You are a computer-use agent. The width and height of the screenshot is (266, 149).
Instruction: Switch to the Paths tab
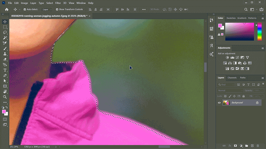(x=242, y=78)
